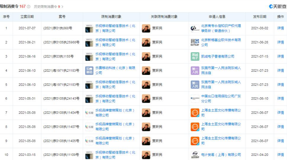This screenshot has width=287, height=160.
Task: Open 详情 for case (2021)京03执1155号
Action: pos(280,56)
